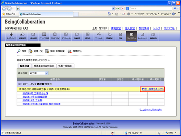This screenshot has width=181, height=136.
Task: Open スケジュール from the navigation bar
Action: click(x=66, y=36)
